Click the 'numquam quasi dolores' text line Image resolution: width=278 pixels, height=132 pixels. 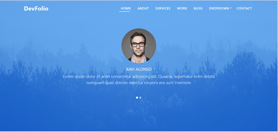(139, 83)
